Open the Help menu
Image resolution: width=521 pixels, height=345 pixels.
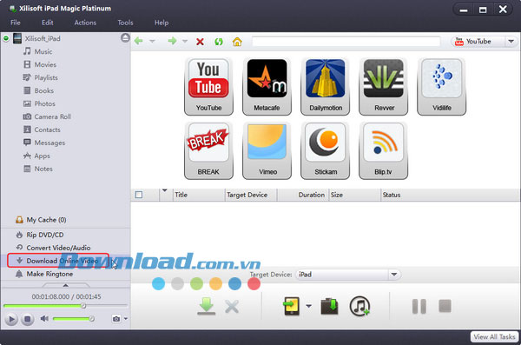(x=162, y=23)
